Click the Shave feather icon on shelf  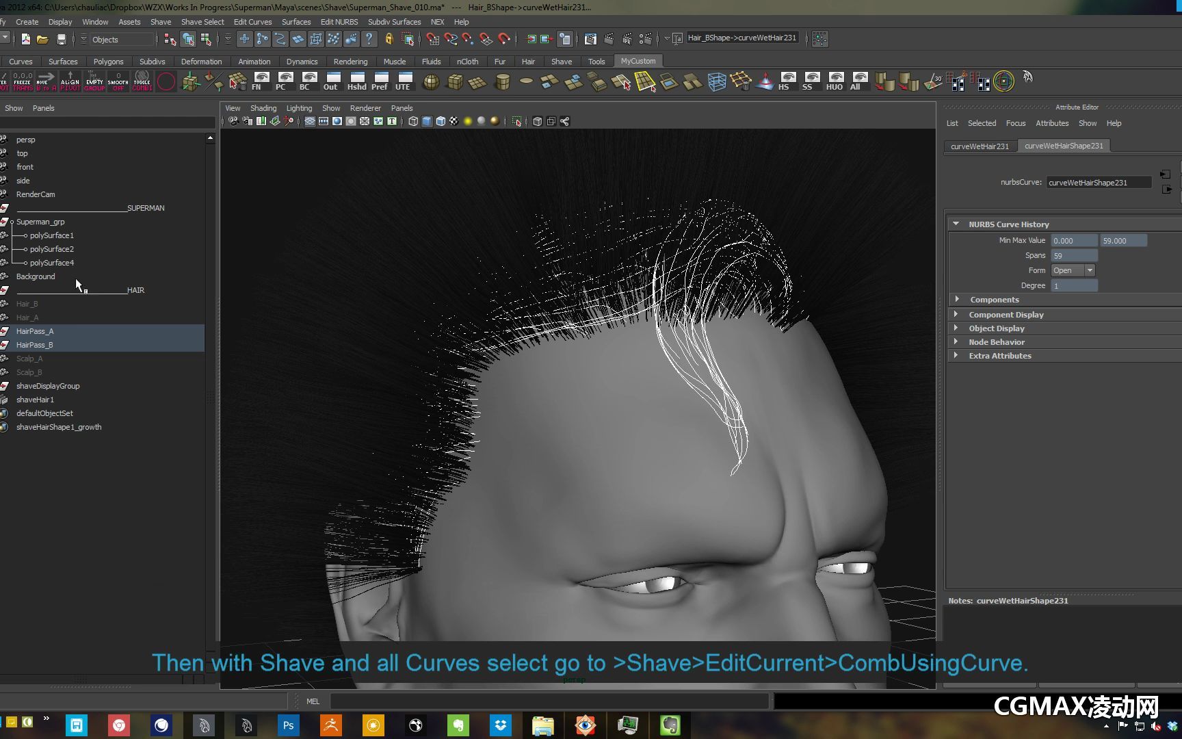coord(1027,77)
